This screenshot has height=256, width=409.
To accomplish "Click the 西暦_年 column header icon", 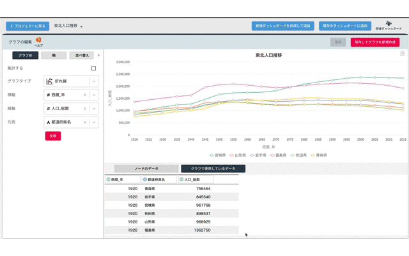I will (x=109, y=180).
